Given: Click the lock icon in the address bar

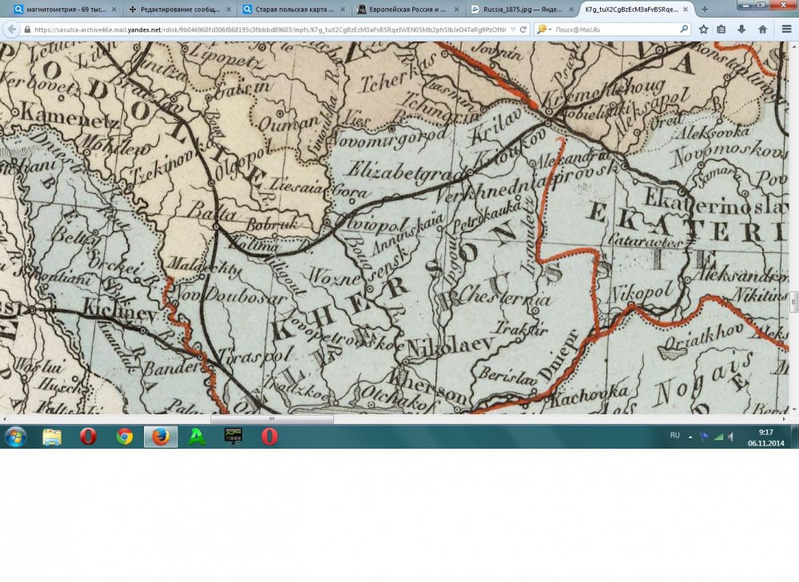Looking at the screenshot, I should click(27, 30).
